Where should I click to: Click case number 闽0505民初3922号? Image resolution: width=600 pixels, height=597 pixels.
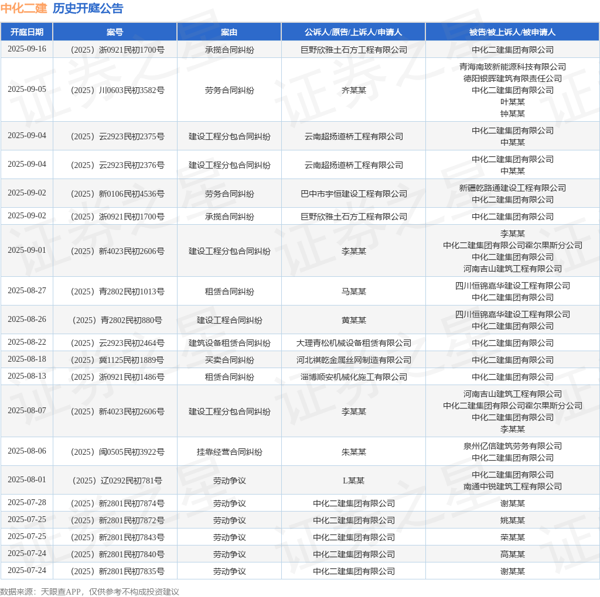[x=117, y=452]
